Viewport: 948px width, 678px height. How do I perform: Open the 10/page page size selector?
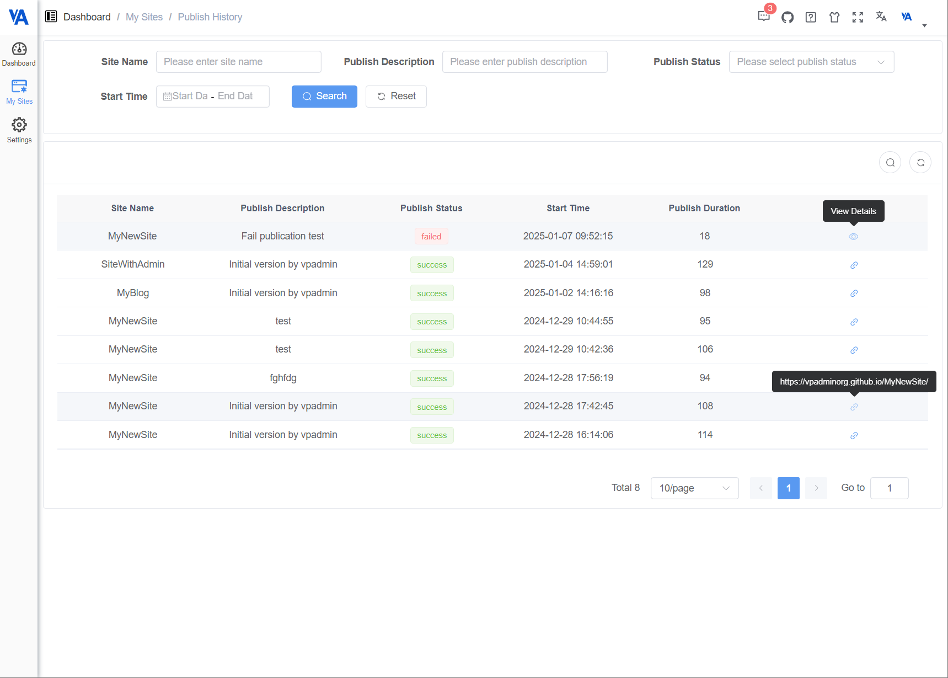click(694, 488)
